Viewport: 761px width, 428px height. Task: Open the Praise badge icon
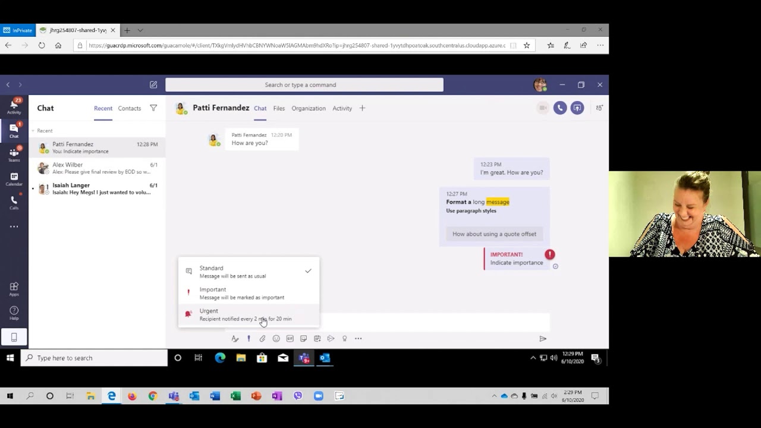click(x=344, y=338)
